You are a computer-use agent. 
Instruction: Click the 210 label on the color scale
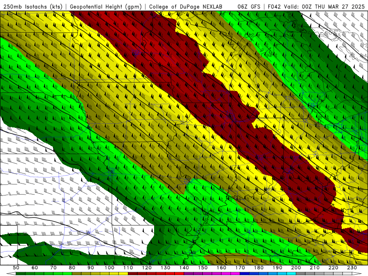(315, 268)
